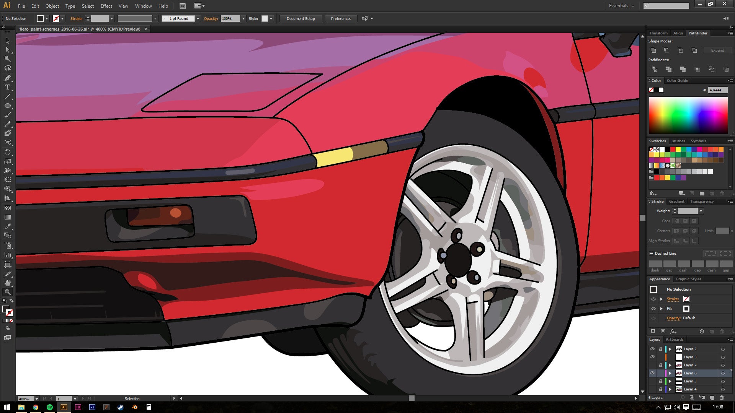This screenshot has height=413, width=735.
Task: Select the Pencil tool
Action: click(8, 124)
